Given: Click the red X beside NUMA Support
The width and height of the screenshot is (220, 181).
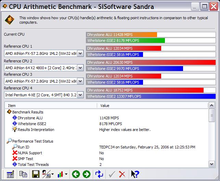Looking at the screenshot, I should pos(15,153).
